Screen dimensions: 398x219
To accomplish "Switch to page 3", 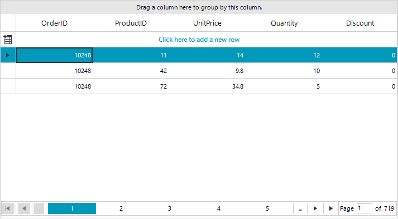I will coord(170,208).
